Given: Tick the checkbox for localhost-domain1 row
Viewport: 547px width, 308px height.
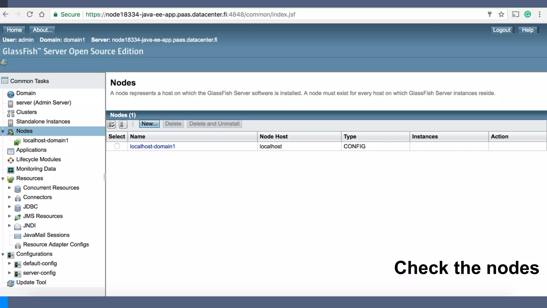Looking at the screenshot, I should [117, 146].
